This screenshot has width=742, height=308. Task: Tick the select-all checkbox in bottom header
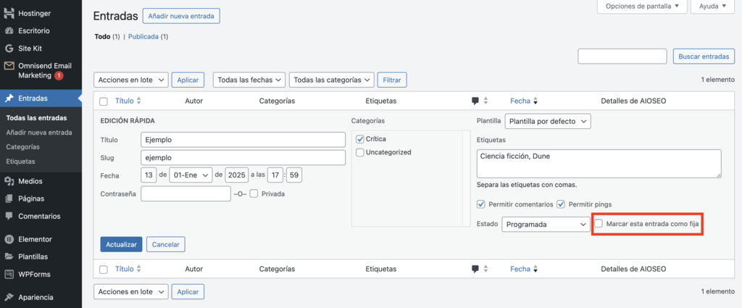click(x=104, y=269)
